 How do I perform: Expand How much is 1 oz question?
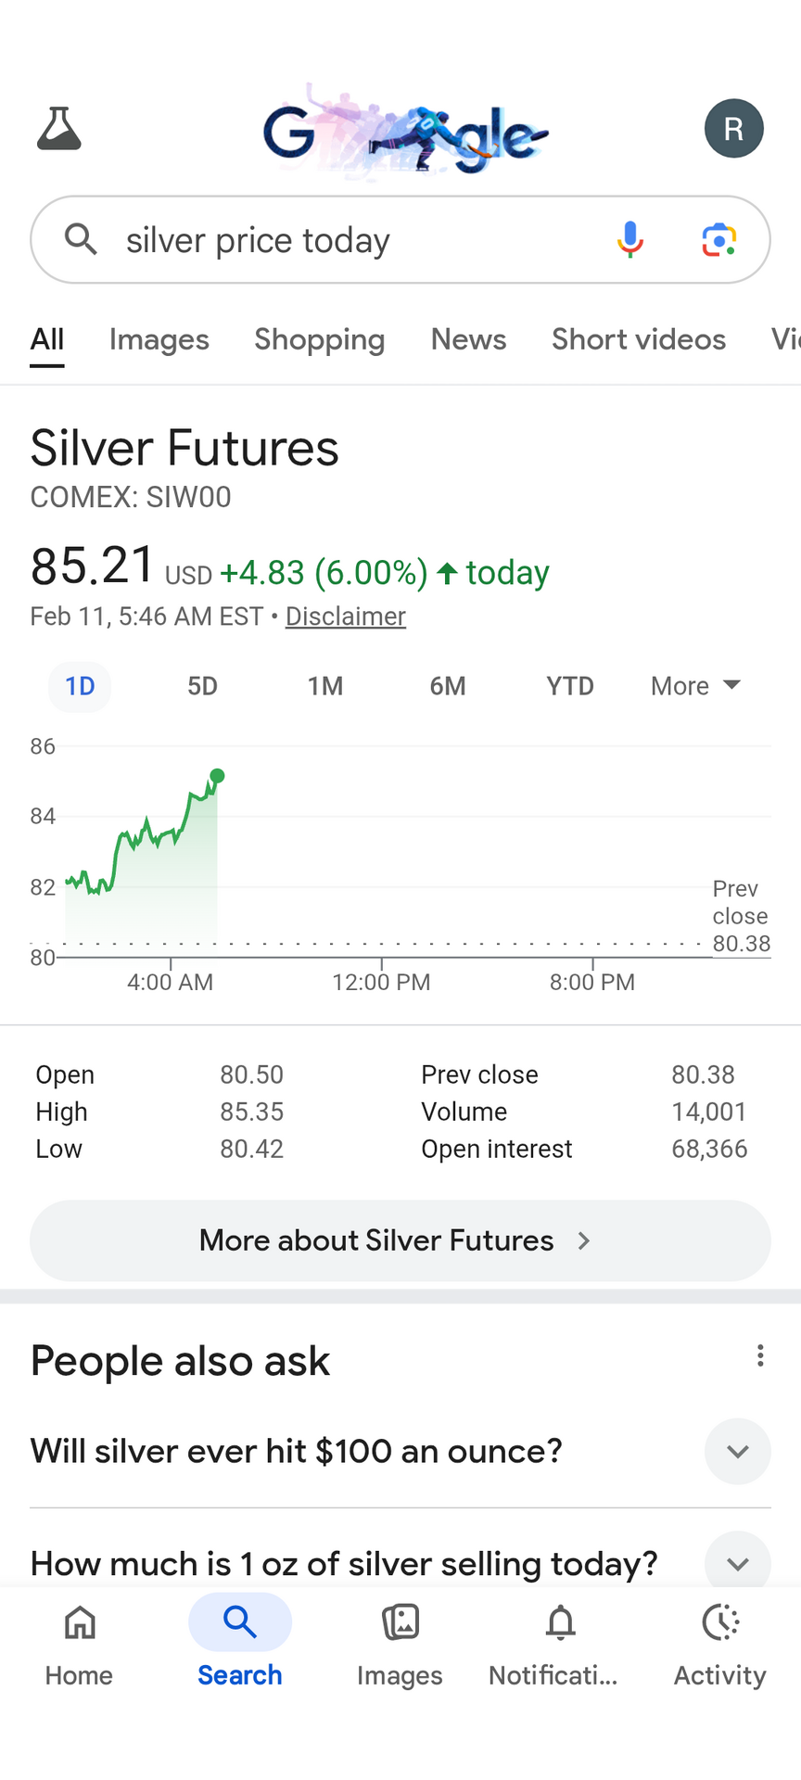pyautogui.click(x=737, y=1563)
